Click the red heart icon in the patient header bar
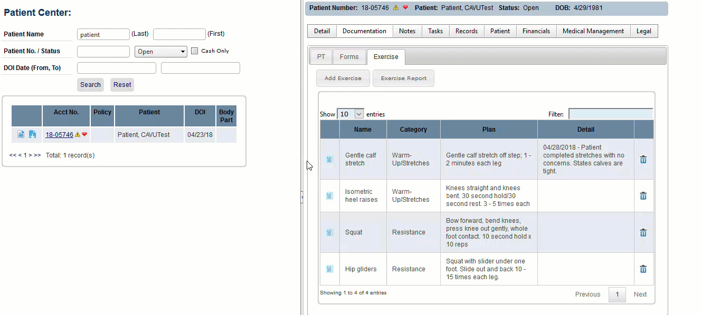This screenshot has height=315, width=702. (405, 8)
